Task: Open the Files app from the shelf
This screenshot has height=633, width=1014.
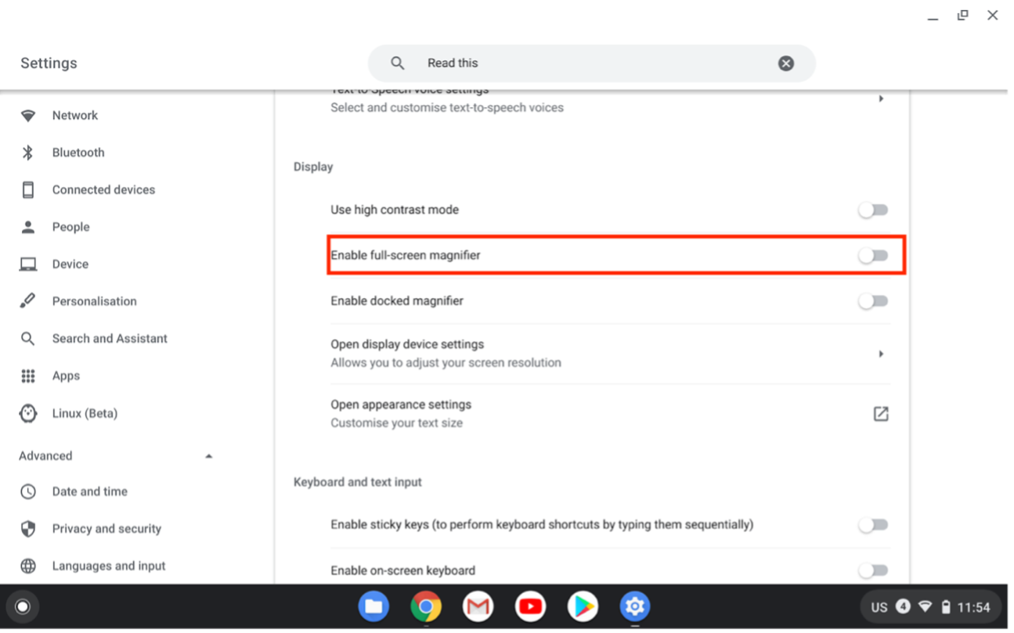Action: click(373, 606)
